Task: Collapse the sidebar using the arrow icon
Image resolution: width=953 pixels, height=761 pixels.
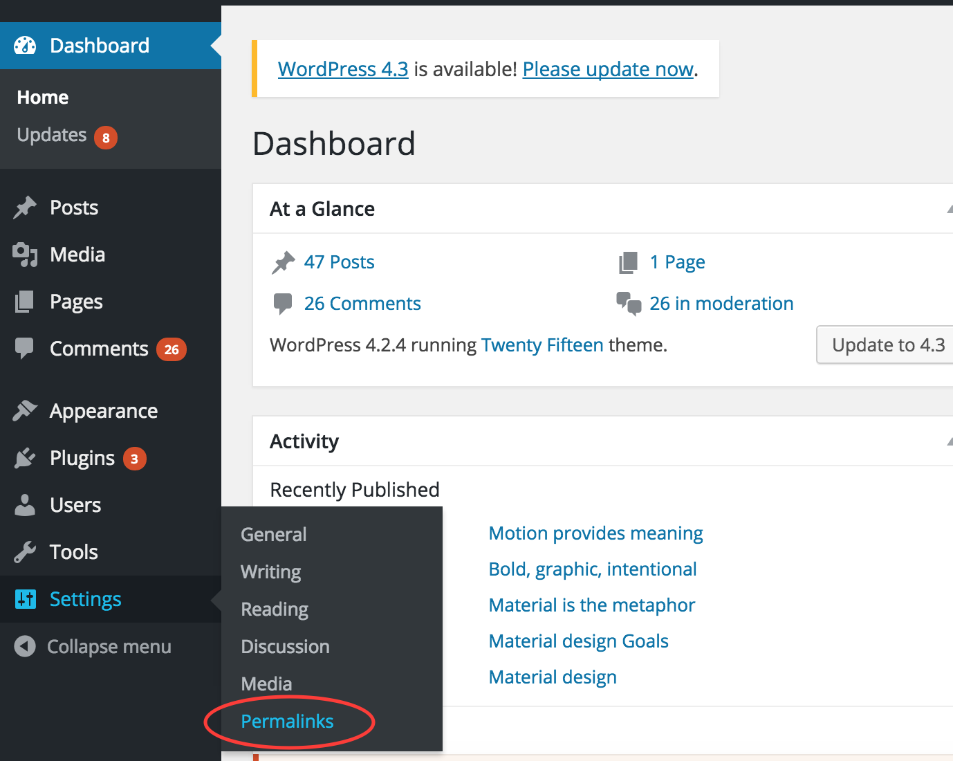Action: coord(25,647)
